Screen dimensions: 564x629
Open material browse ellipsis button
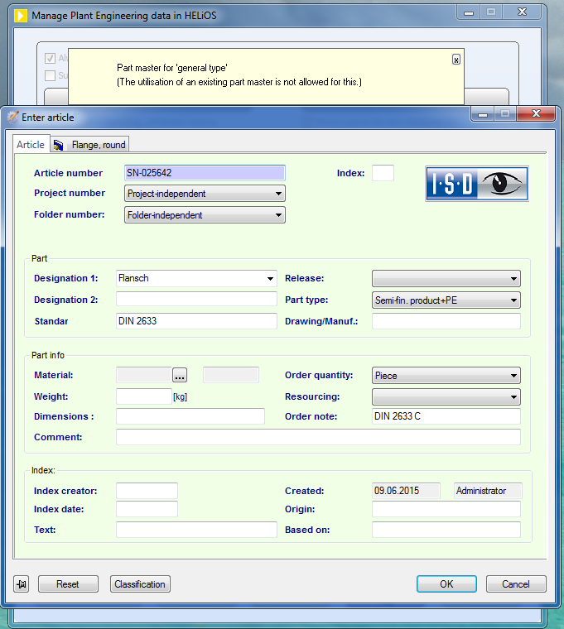click(180, 375)
